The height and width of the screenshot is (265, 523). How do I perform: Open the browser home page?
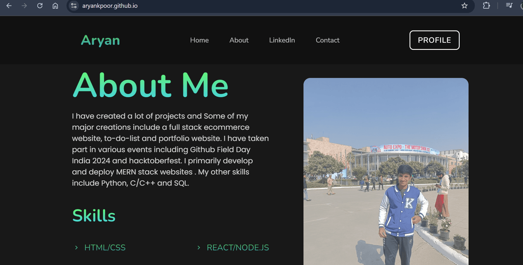point(55,6)
